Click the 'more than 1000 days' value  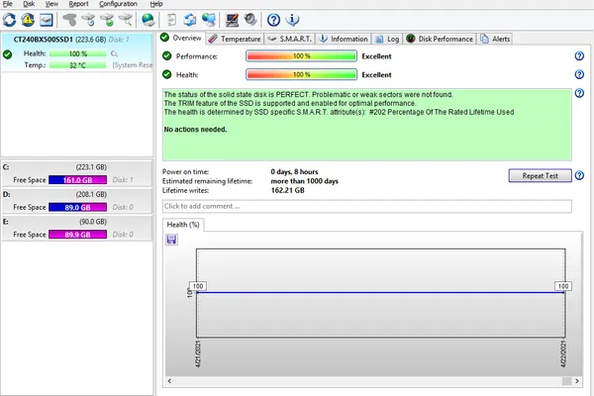pyautogui.click(x=304, y=181)
